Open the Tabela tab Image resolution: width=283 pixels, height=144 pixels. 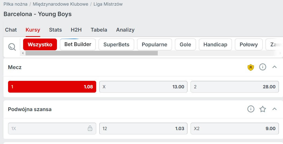[99, 30]
